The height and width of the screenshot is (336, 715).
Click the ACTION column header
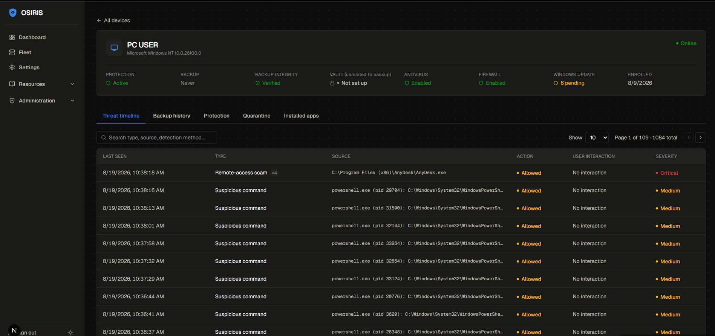point(525,156)
